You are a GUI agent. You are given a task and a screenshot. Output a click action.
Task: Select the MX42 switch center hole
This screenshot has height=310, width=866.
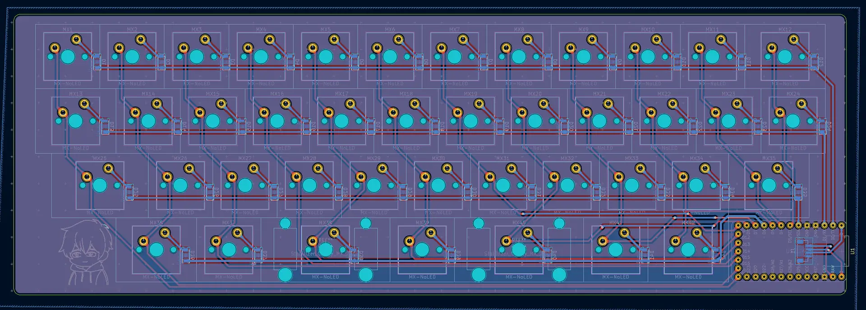click(688, 249)
